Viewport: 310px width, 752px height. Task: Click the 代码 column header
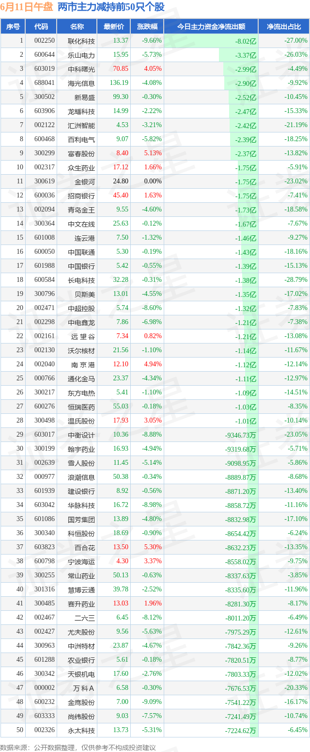pos(41,27)
